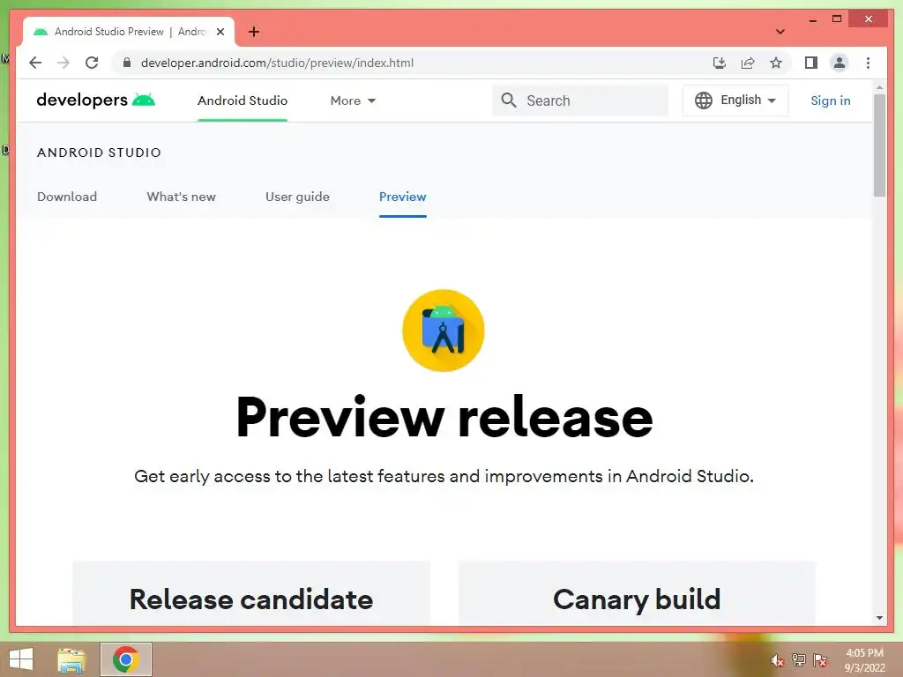Click the browser forward arrow

coord(63,63)
